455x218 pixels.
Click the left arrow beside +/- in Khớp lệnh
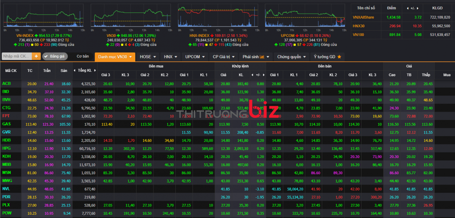tap(252, 75)
